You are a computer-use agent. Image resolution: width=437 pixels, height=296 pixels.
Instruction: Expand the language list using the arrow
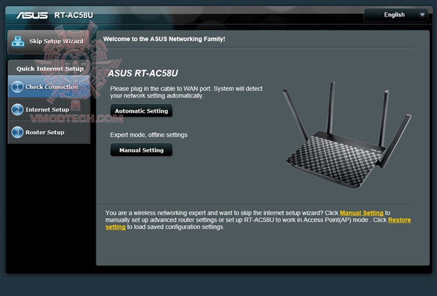click(x=422, y=15)
